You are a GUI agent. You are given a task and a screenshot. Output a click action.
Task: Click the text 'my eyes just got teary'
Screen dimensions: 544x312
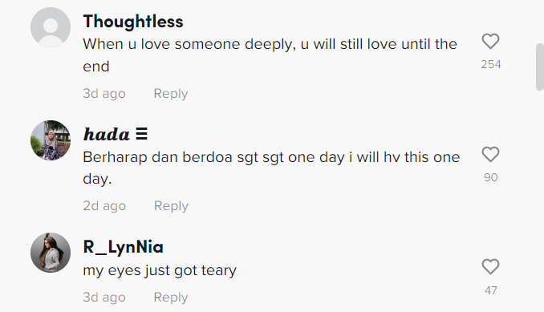[x=160, y=270]
